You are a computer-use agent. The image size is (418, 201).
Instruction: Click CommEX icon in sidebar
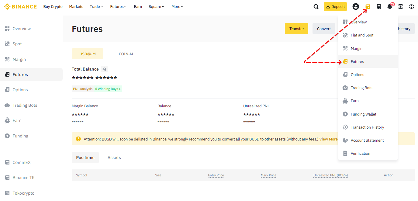coord(7,162)
